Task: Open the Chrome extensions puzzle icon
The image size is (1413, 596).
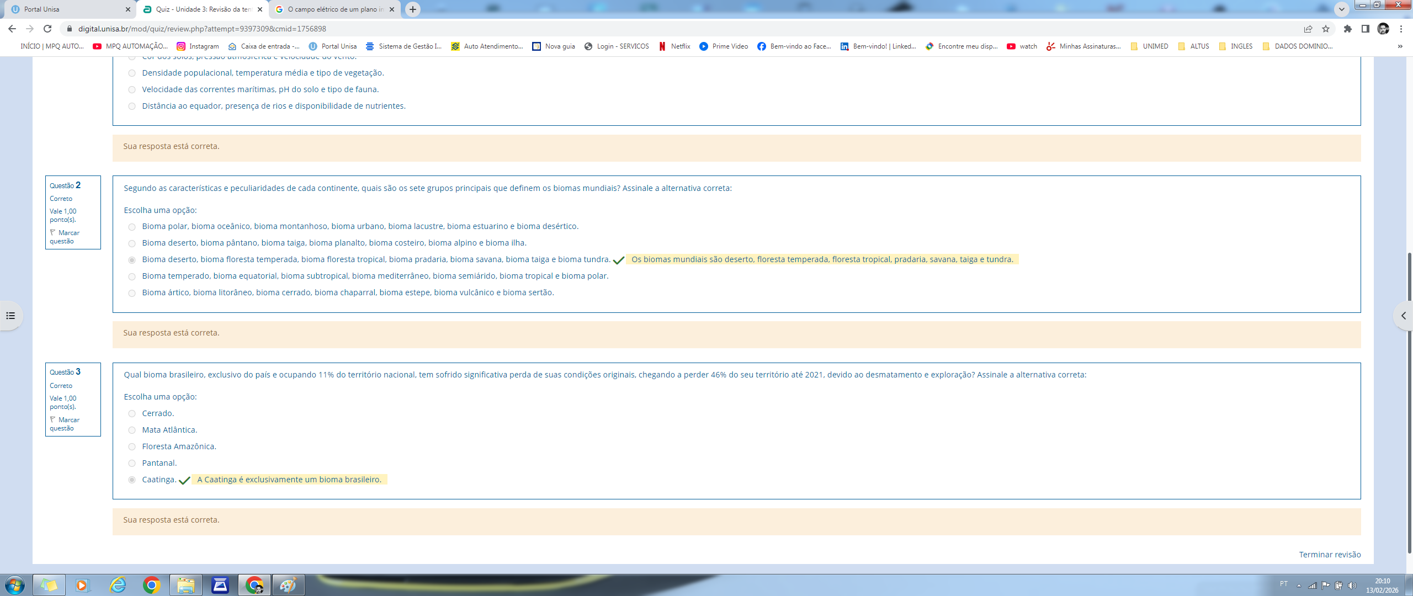Action: tap(1348, 29)
